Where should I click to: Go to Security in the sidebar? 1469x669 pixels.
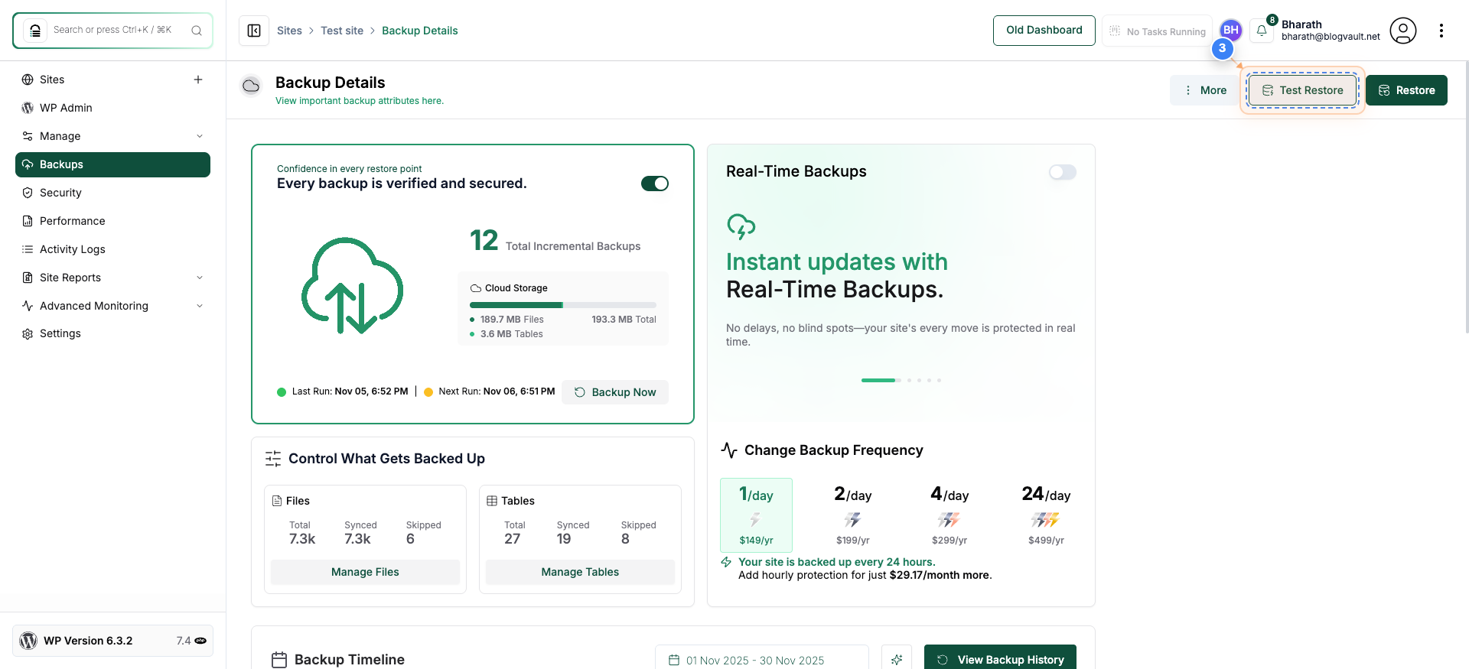click(112, 193)
